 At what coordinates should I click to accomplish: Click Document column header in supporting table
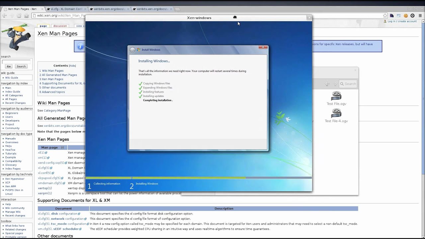(x=63, y=208)
